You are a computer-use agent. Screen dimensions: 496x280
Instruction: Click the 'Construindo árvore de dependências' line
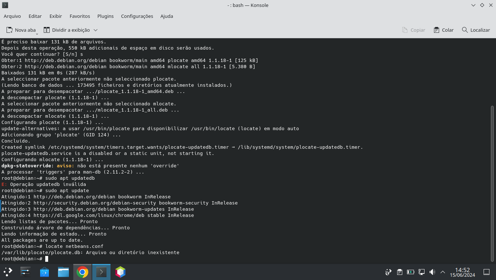pos(66,227)
